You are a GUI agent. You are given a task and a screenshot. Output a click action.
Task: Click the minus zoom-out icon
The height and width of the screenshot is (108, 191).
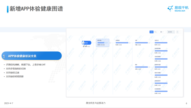[x=180, y=32]
